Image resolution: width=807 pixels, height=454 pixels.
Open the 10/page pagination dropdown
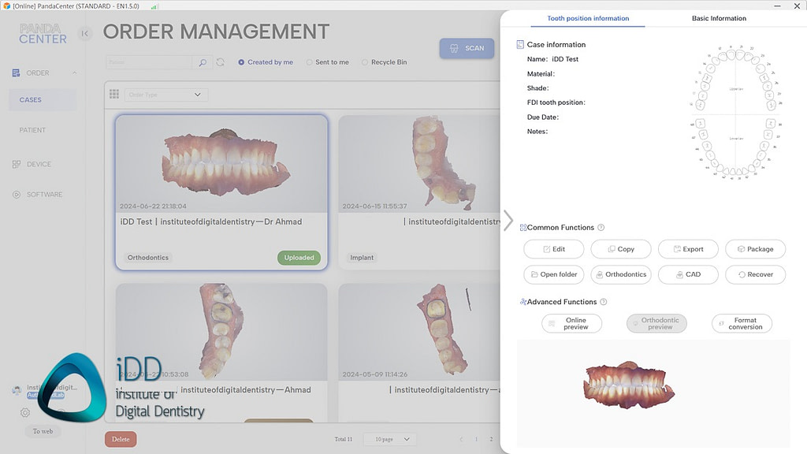coord(389,439)
